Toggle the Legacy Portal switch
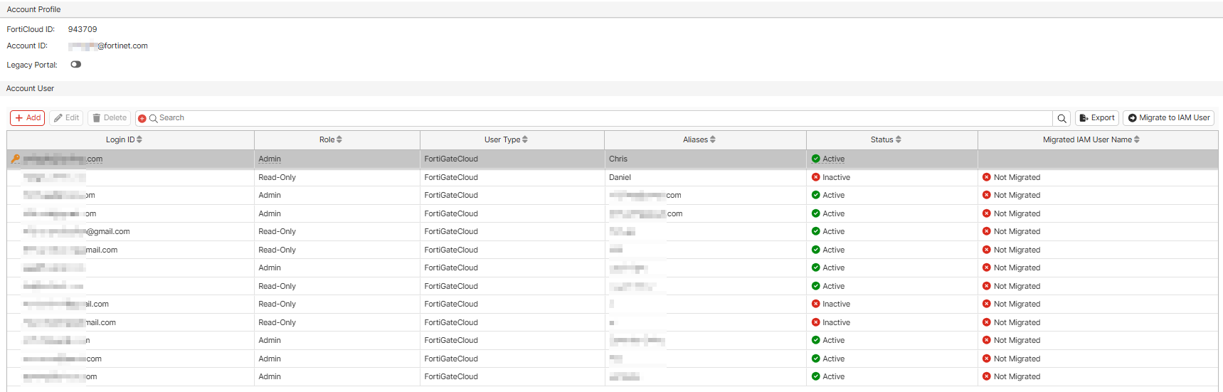This screenshot has height=392, width=1223. 76,65
